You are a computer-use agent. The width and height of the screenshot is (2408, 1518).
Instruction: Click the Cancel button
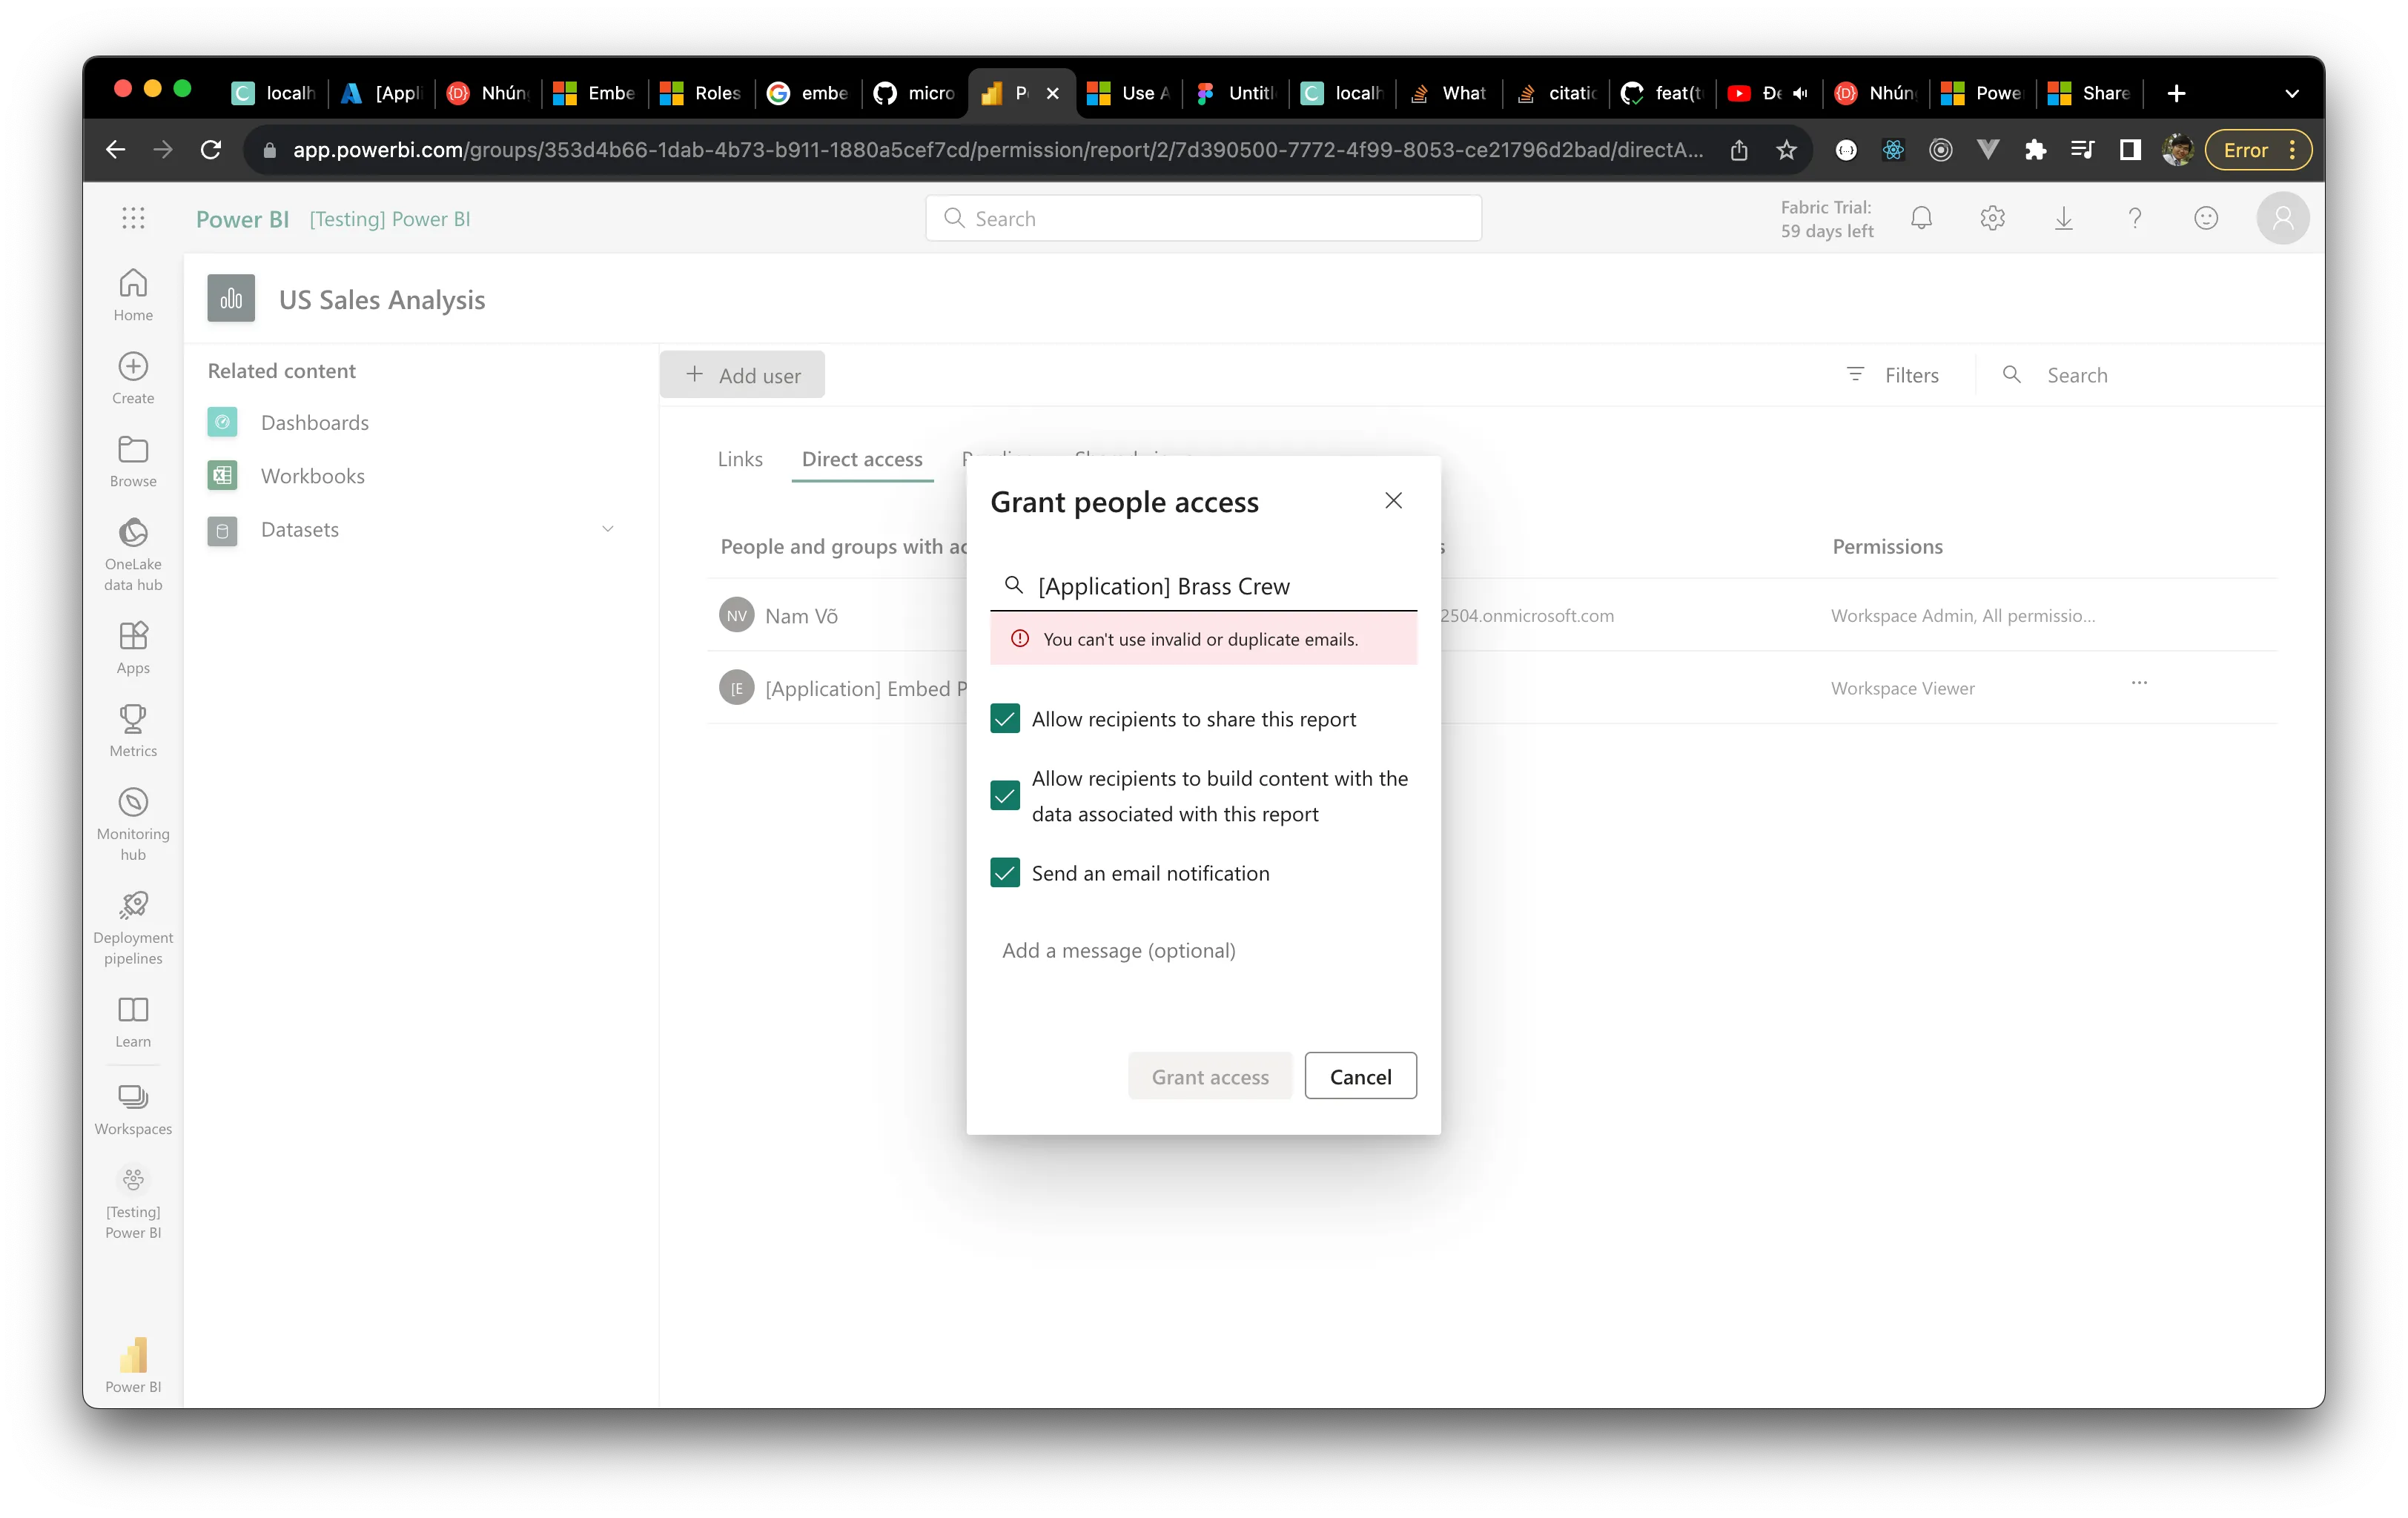pyautogui.click(x=1360, y=1075)
